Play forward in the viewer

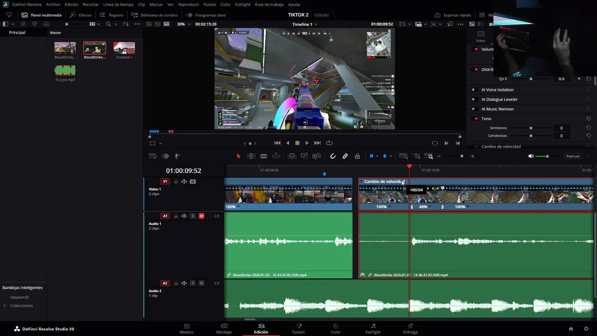click(x=307, y=143)
